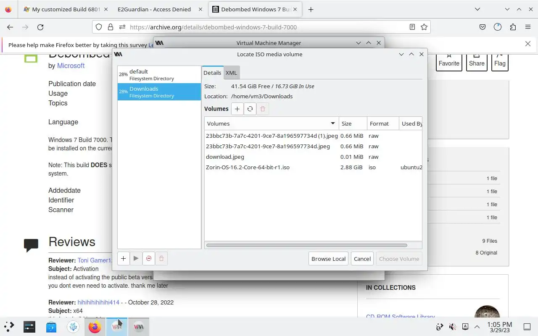Click the Used By column header
The width and height of the screenshot is (538, 336).
click(x=411, y=123)
